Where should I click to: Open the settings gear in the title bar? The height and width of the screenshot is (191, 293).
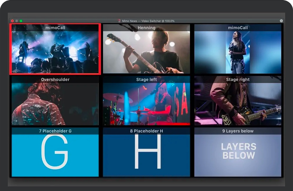281,21
